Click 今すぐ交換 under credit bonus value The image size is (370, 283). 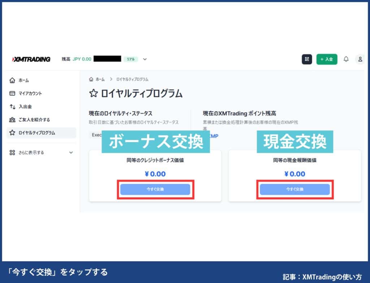(x=155, y=190)
